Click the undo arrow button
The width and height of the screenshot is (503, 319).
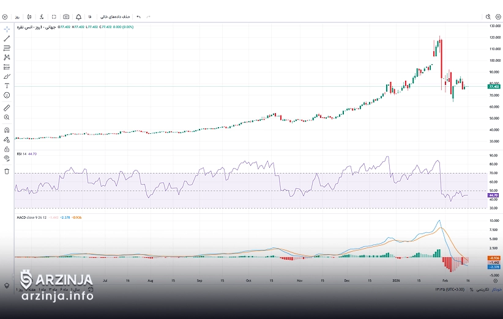pyautogui.click(x=138, y=16)
